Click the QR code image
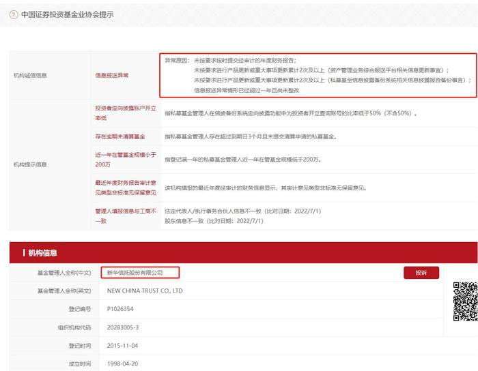478x371 pixels. coord(465,301)
